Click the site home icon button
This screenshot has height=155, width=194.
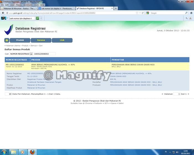click(x=7, y=40)
